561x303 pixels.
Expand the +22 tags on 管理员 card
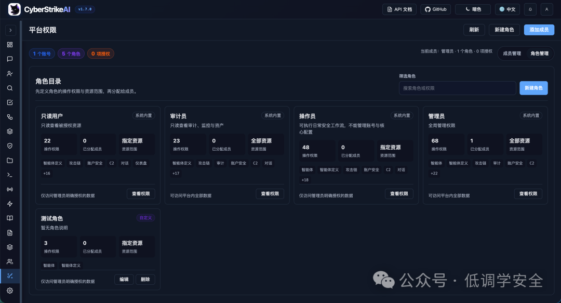434,174
